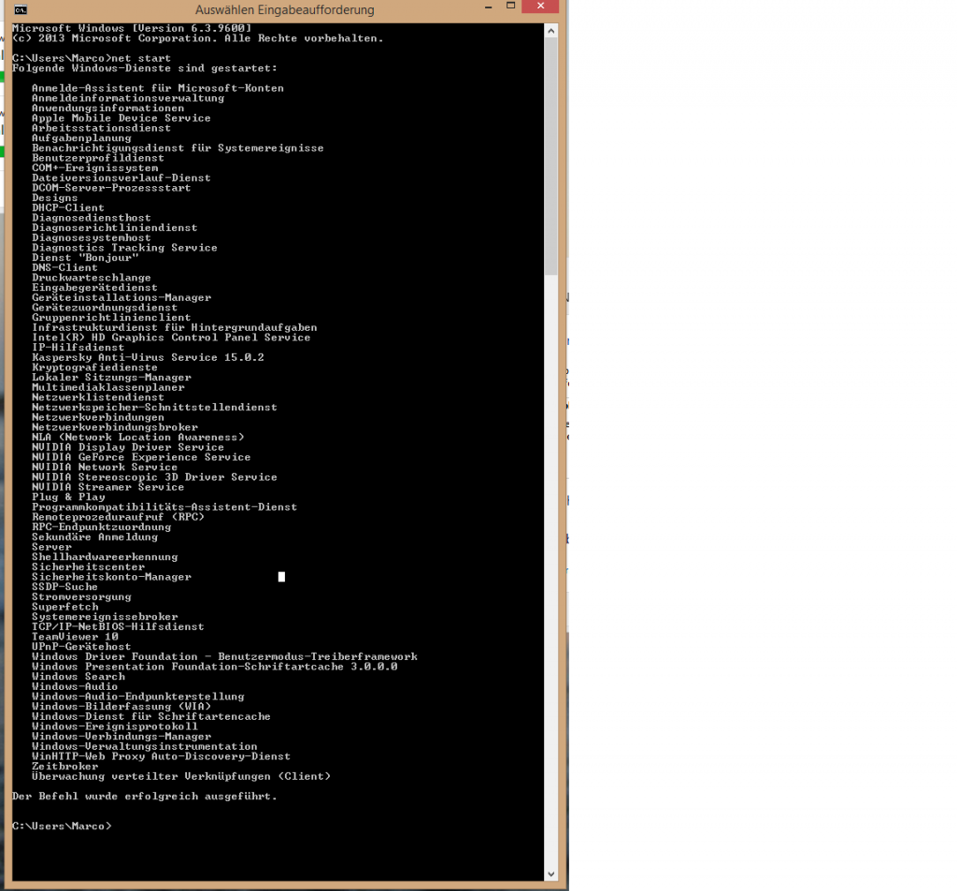Click the 'Sicherheitscenter' line

click(88, 567)
